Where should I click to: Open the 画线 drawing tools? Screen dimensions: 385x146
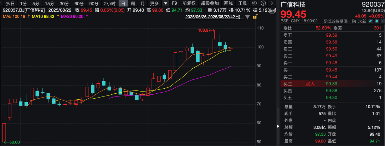(229, 3)
